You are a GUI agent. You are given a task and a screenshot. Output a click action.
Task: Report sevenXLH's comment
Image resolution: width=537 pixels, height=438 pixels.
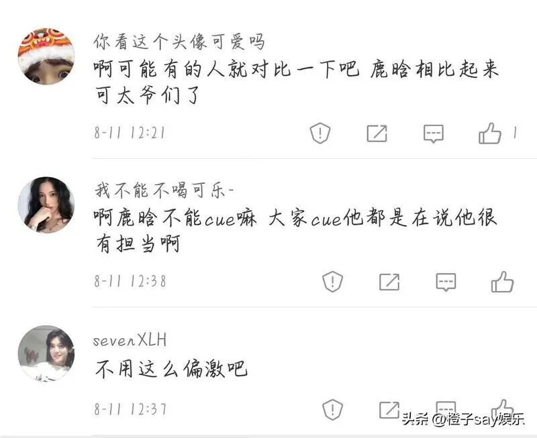point(332,409)
